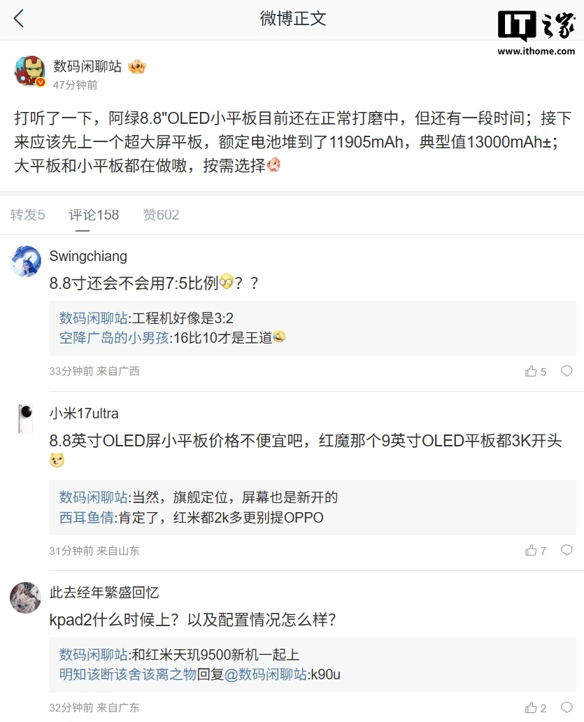Open 数码闲聊站 profile avatar
584x722 pixels.
point(29,72)
